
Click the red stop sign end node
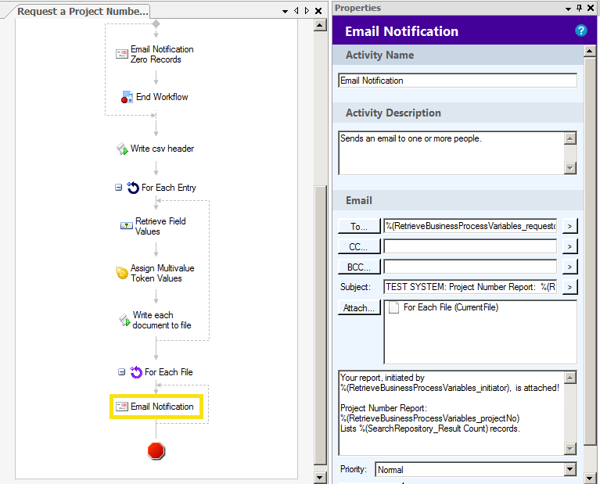pos(156,450)
